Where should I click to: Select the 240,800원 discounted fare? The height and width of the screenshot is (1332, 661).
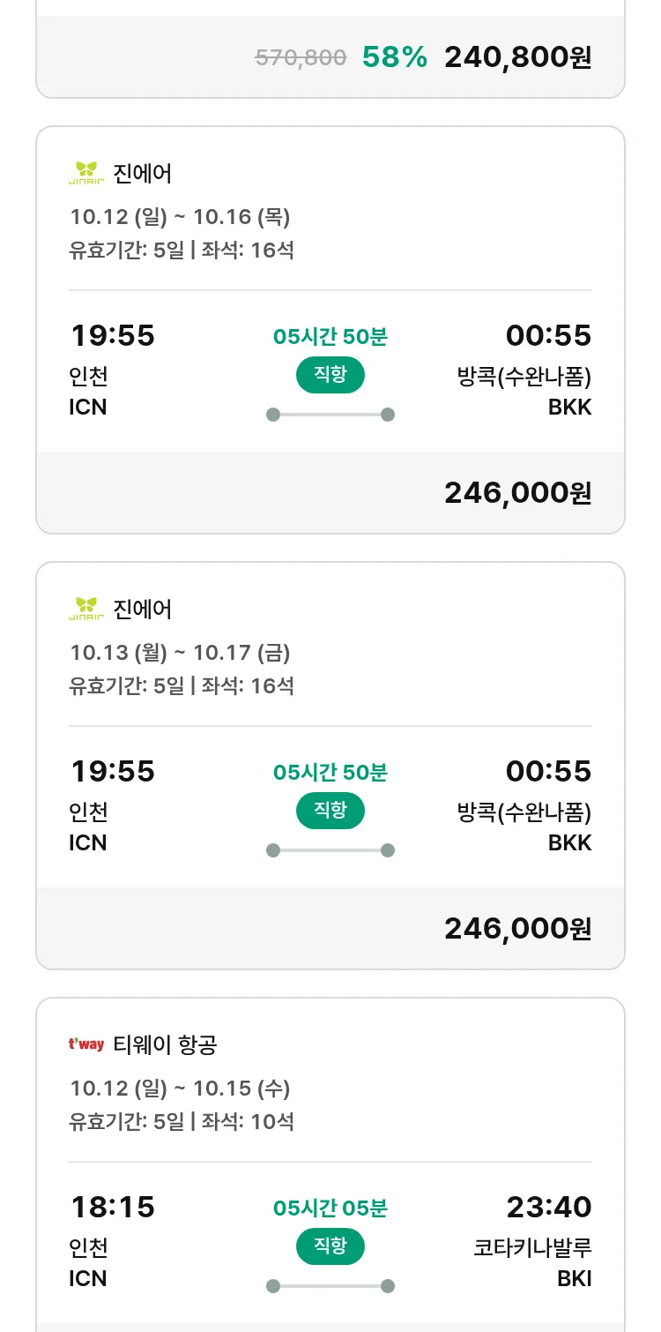(x=517, y=57)
